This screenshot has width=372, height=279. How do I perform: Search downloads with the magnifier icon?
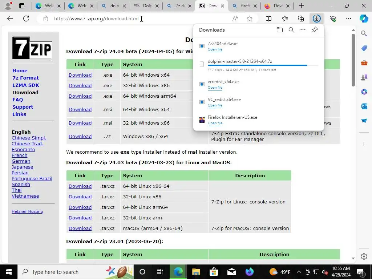291,30
